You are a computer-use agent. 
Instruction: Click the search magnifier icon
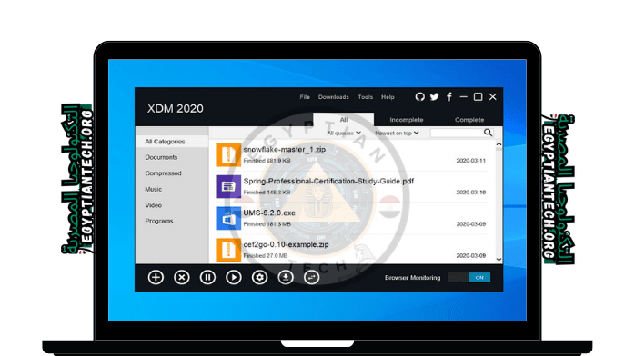[488, 133]
